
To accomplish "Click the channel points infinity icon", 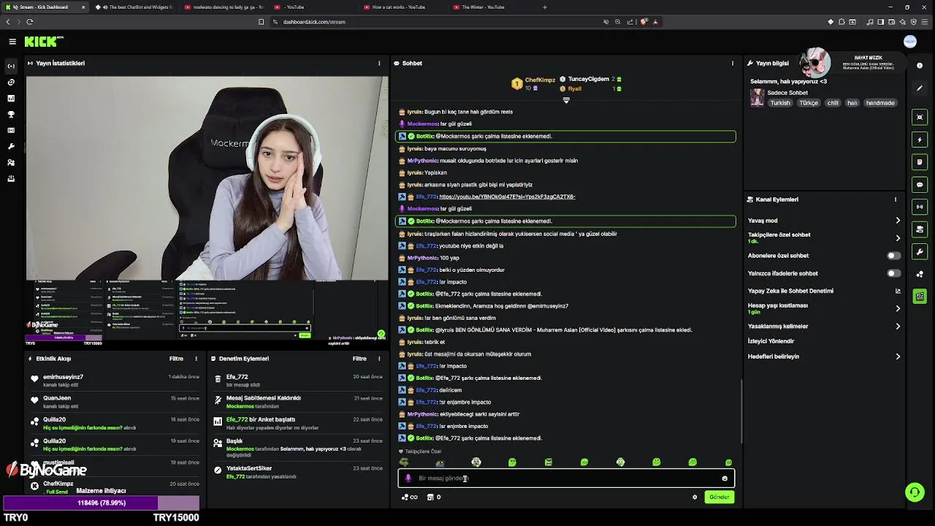I will pos(410,497).
